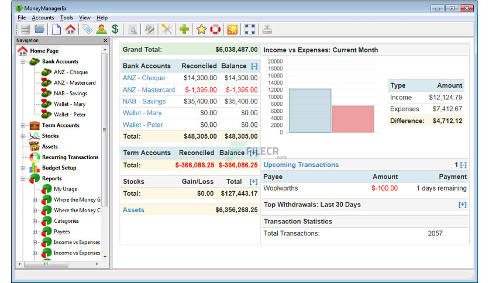
Task: Collapse Bank Accounts table with [-] toggle
Action: [x=254, y=66]
